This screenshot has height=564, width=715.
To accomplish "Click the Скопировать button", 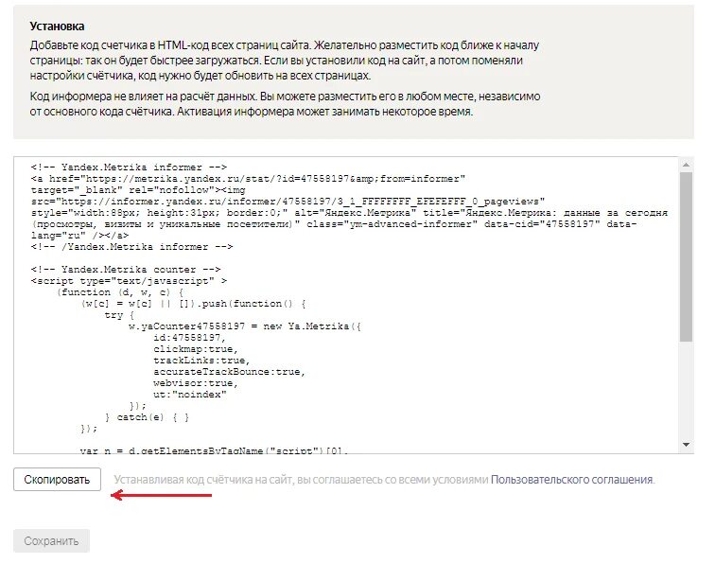I will [57, 480].
